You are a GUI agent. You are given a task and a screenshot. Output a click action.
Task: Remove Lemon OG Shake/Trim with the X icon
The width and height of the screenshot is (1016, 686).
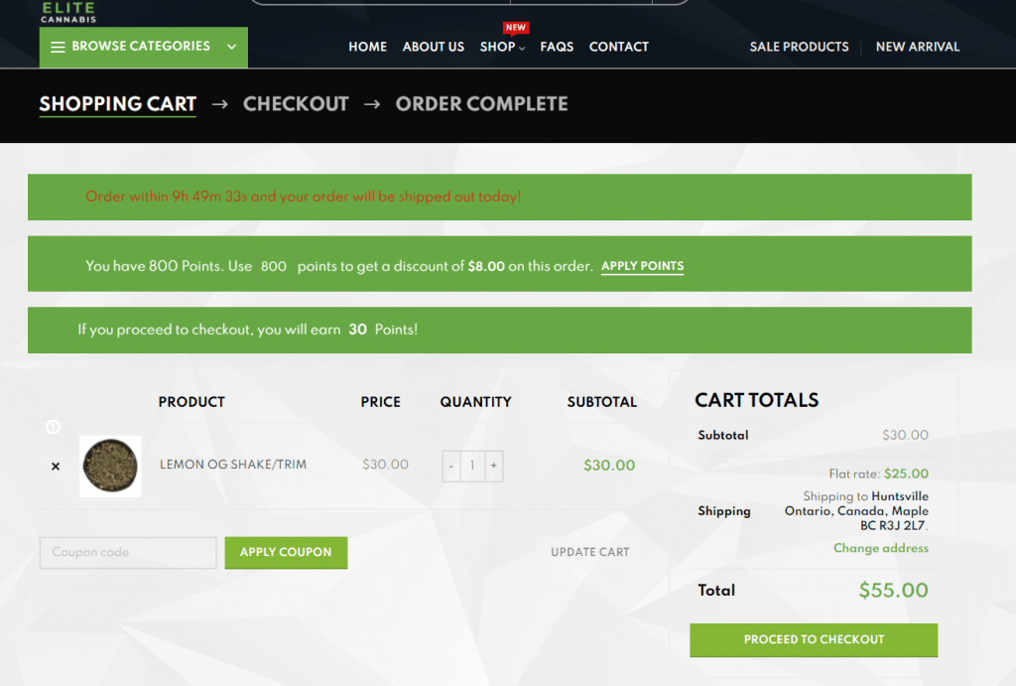(56, 466)
